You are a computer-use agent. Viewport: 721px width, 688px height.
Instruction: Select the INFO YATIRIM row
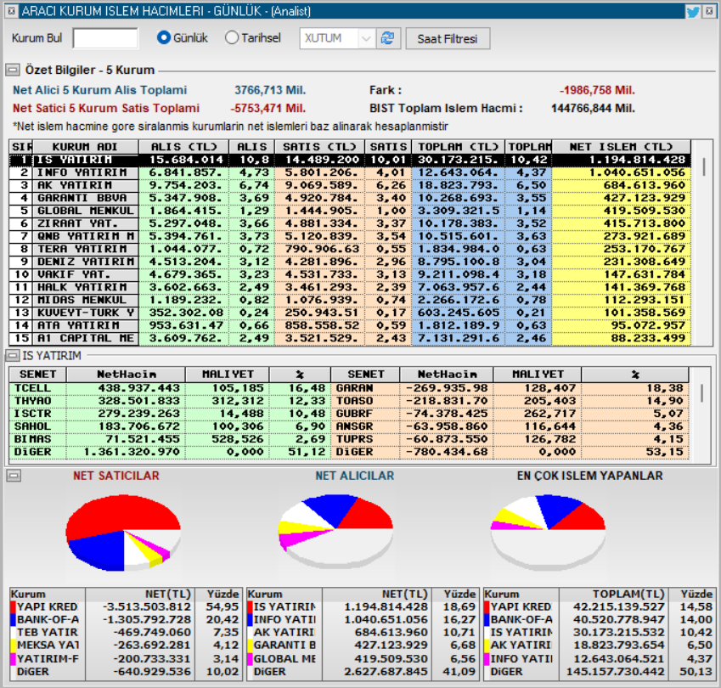350,172
